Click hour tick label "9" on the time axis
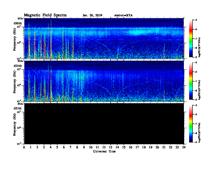The image size is (219, 169). [84, 147]
